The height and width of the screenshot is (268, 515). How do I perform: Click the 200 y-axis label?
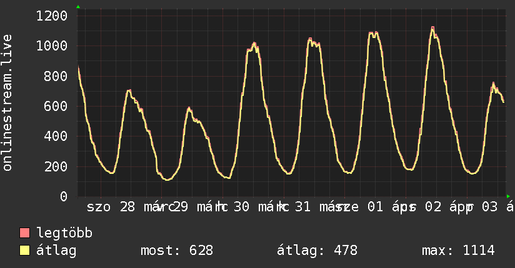[56, 166]
